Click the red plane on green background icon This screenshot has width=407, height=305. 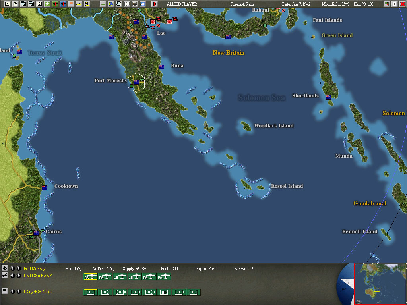(x=55, y=4)
